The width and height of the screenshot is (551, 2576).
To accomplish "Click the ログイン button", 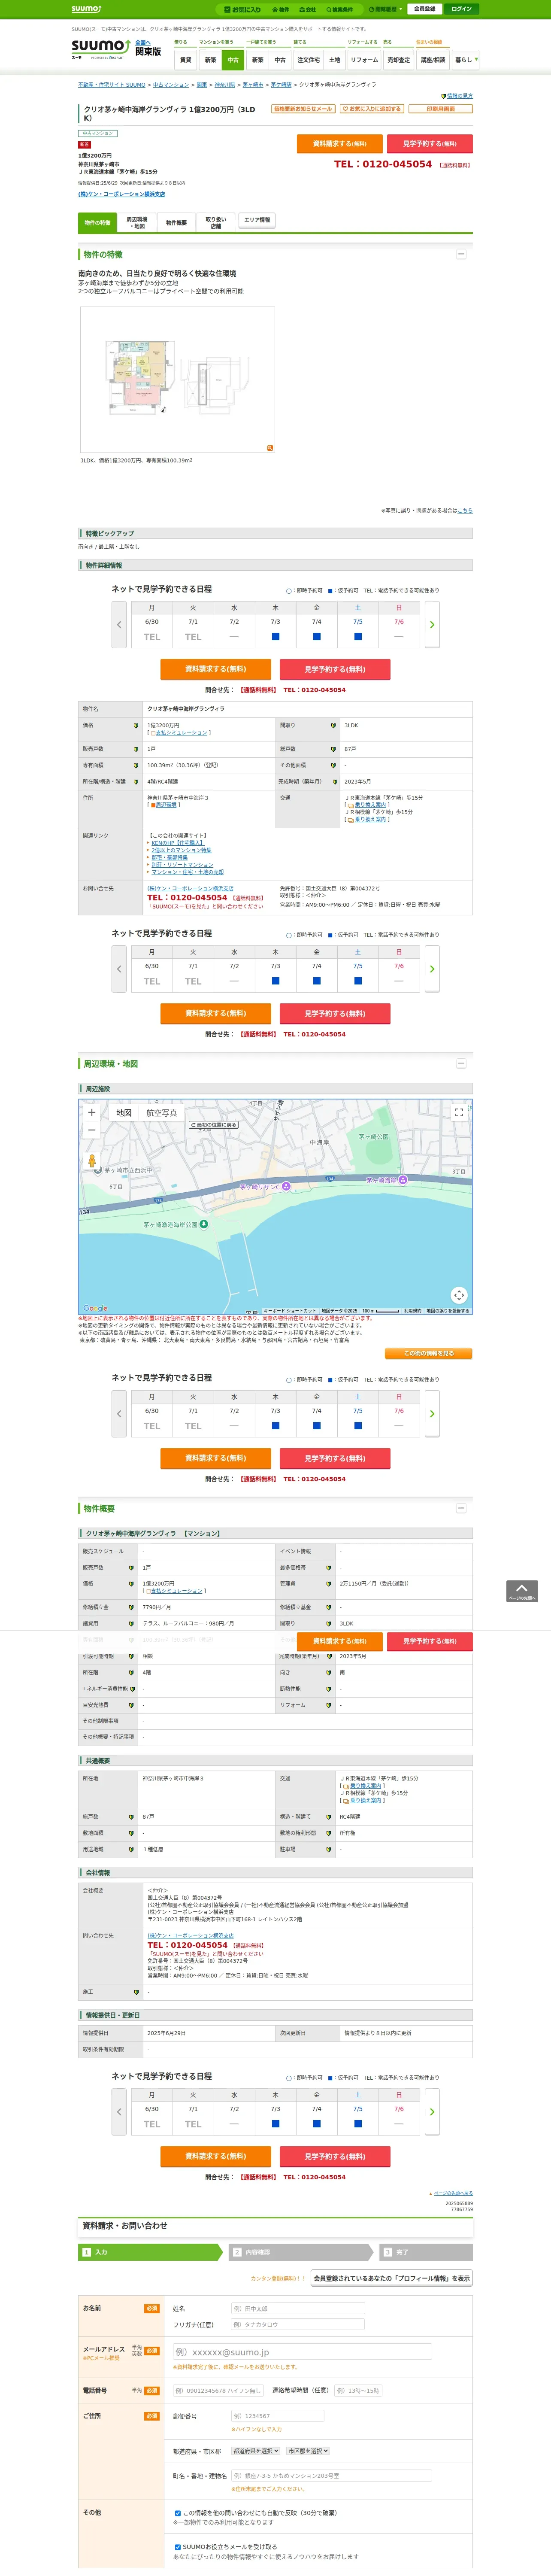I will tap(461, 9).
